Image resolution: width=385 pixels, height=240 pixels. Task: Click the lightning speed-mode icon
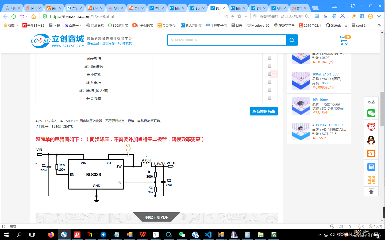pos(233,17)
